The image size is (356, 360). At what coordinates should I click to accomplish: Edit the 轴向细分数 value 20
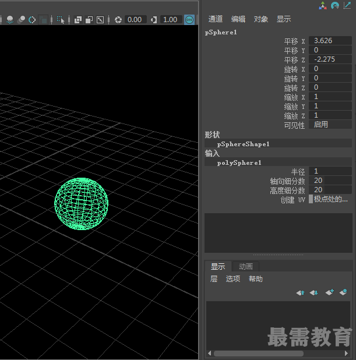(x=330, y=181)
